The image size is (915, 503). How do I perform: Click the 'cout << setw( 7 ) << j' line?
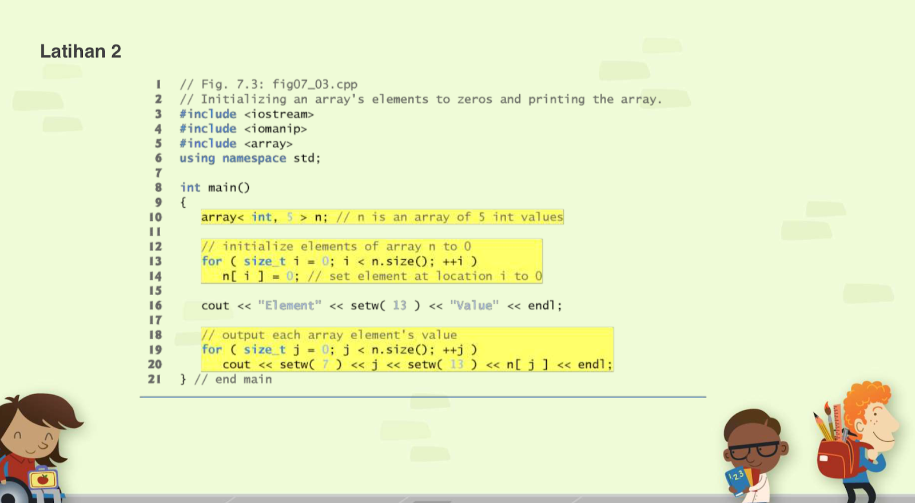[417, 364]
